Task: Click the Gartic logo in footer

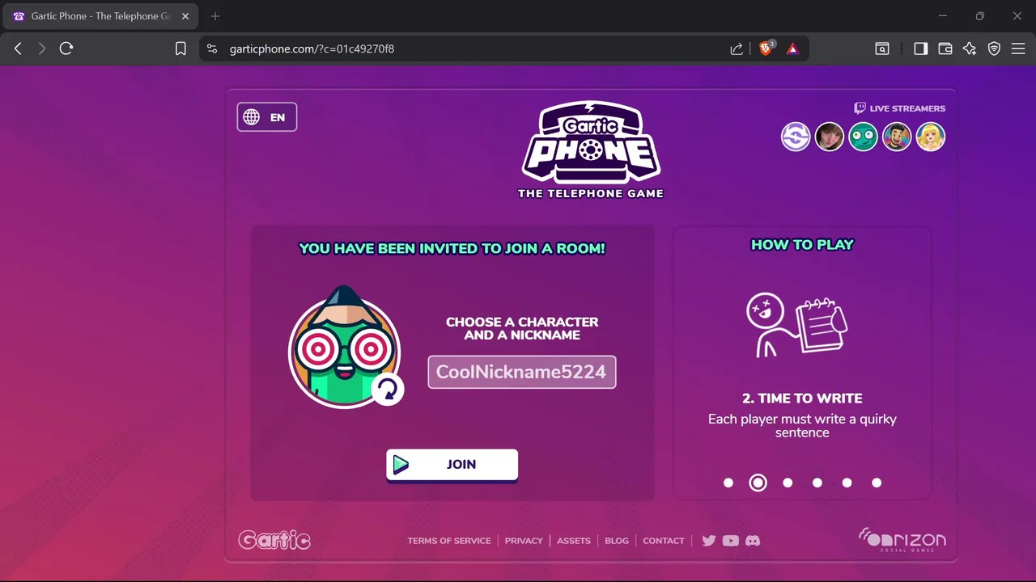Action: coord(274,540)
